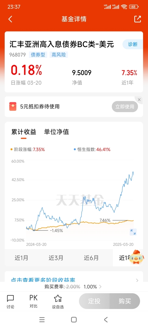
Task: Switch to the 单位净值 tab
Action: 56,132
